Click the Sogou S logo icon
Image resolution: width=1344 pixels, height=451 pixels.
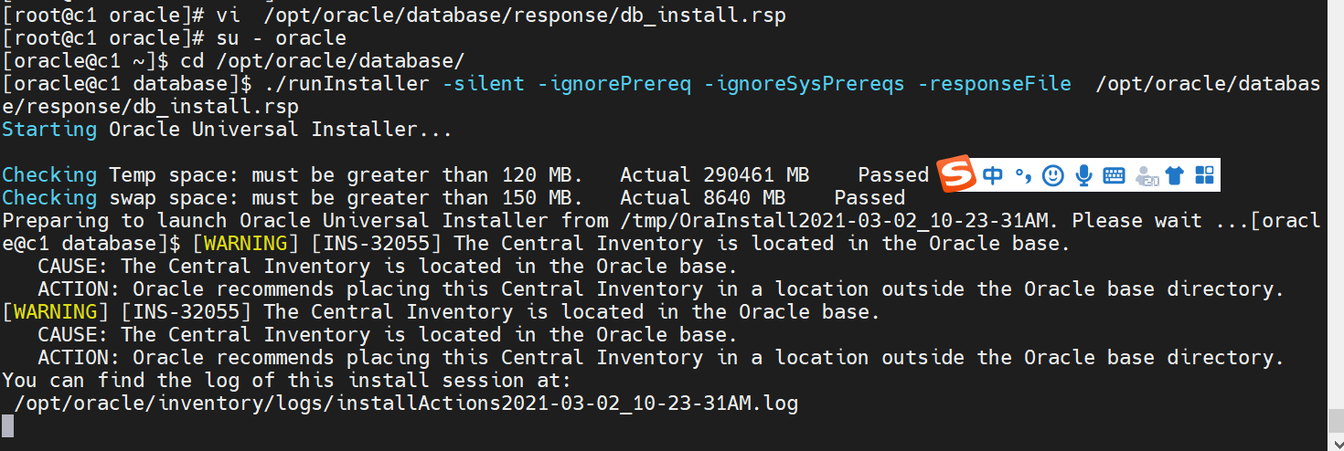959,174
